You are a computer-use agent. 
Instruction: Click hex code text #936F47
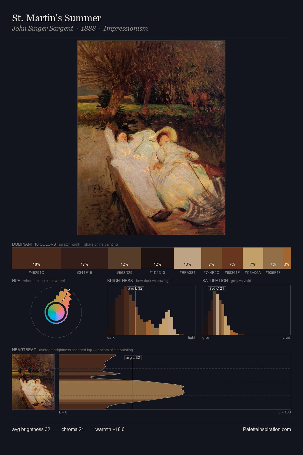[273, 272]
